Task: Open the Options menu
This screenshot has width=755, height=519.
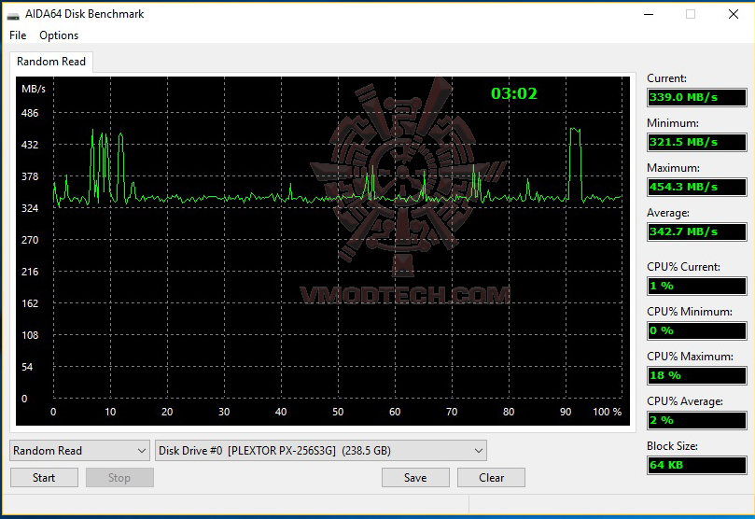Action: [59, 35]
